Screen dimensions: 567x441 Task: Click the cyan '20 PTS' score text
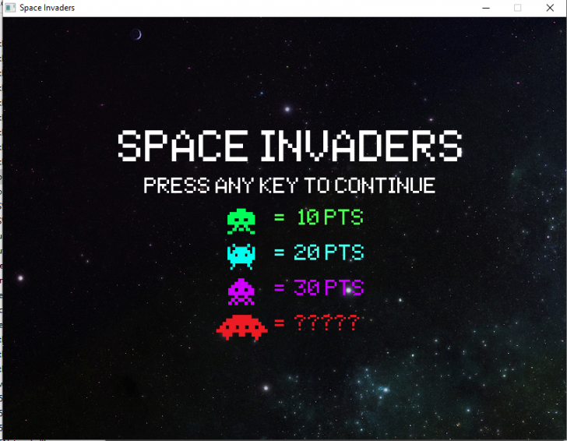click(329, 252)
